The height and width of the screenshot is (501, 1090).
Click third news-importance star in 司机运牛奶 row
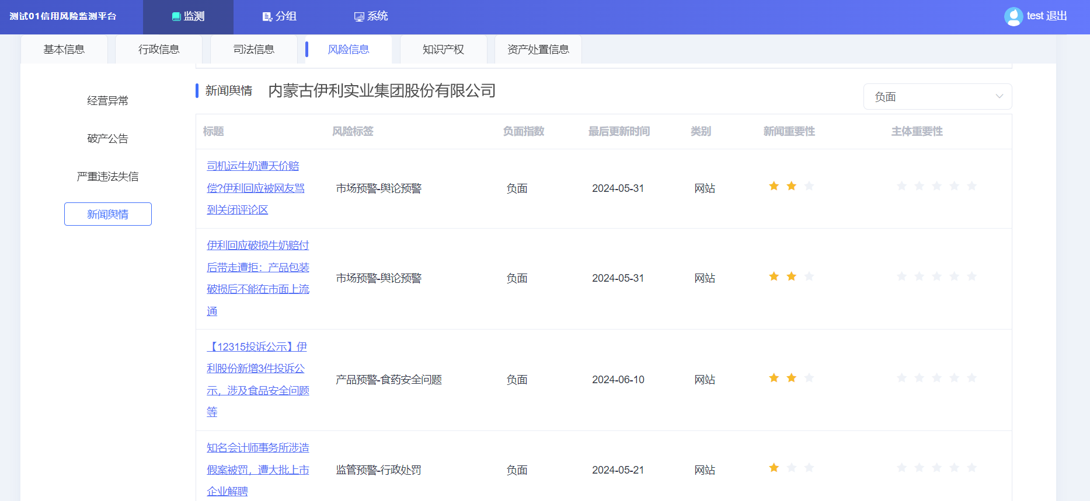point(809,186)
